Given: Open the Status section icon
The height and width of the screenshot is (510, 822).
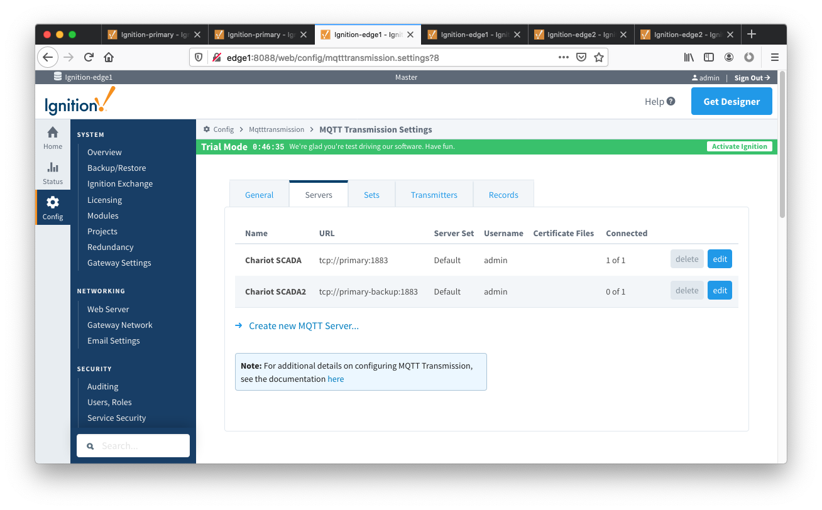Looking at the screenshot, I should pos(53,167).
